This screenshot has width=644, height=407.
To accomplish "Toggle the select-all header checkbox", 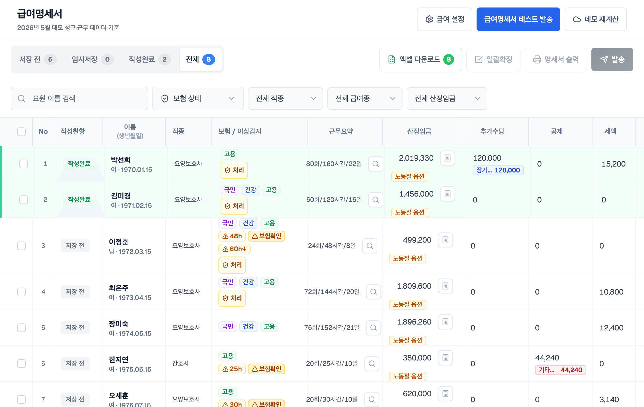I will coord(21,131).
